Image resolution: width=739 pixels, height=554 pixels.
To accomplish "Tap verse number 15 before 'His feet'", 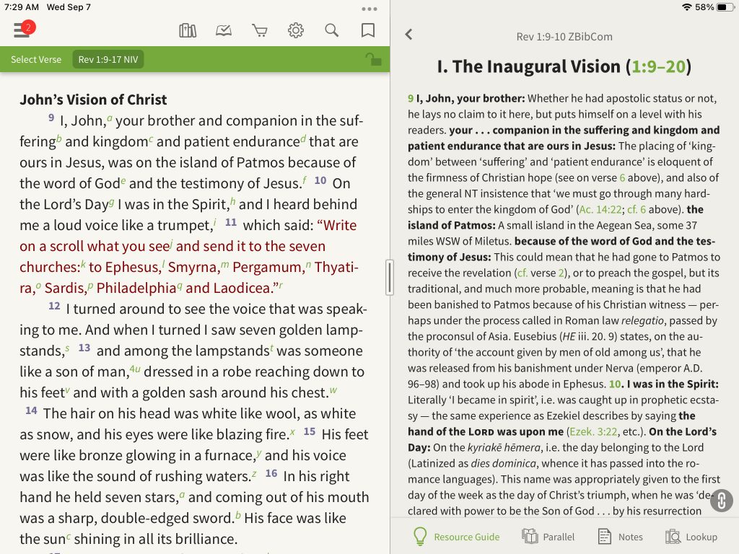I will point(309,431).
